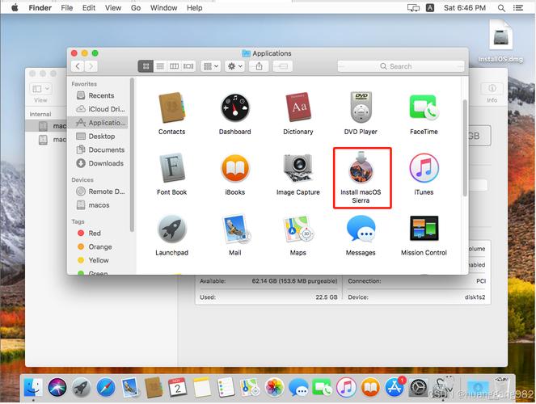Click Finder icon in the Dock
This screenshot has width=536, height=404.
point(33,387)
